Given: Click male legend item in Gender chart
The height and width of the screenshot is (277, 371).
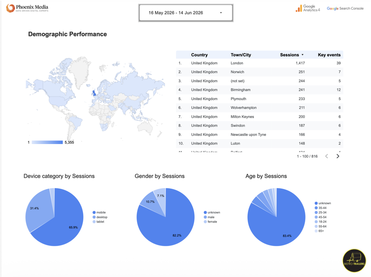Looking at the screenshot, I should pyautogui.click(x=209, y=217).
